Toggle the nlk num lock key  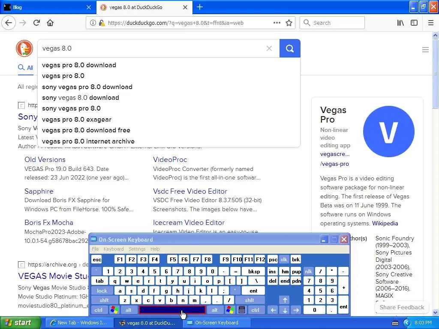pyautogui.click(x=309, y=271)
